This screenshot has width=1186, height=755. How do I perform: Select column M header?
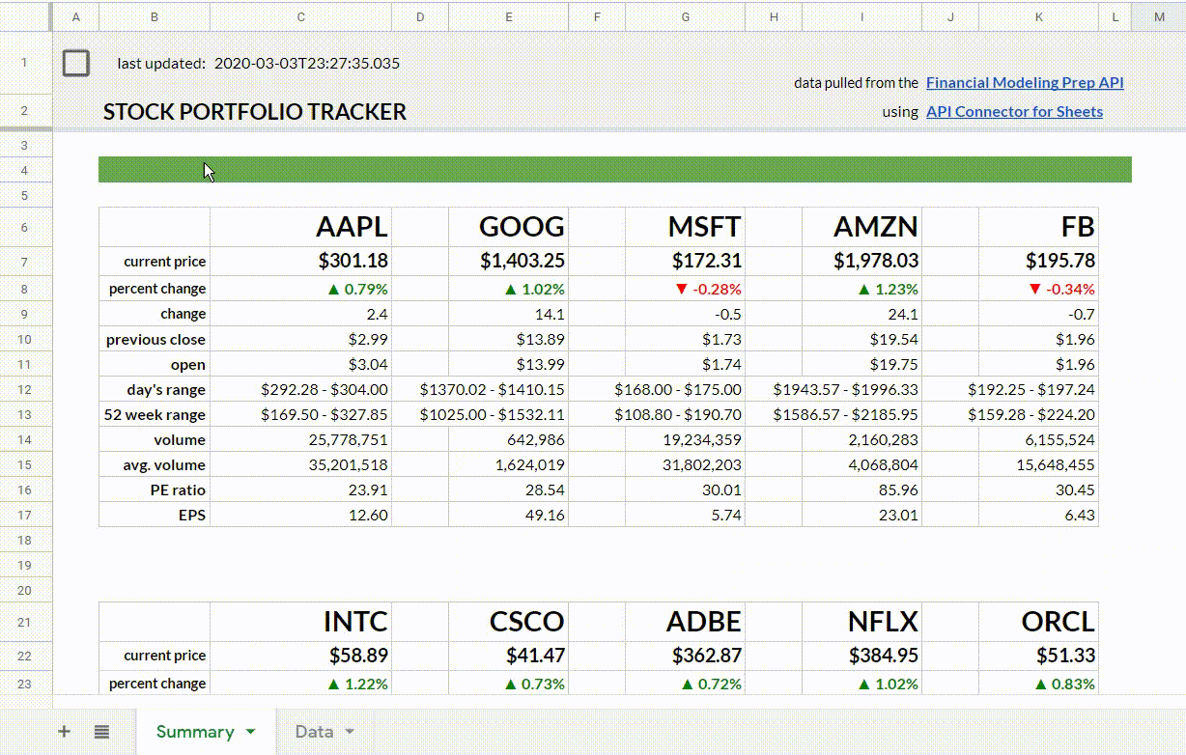[1158, 16]
